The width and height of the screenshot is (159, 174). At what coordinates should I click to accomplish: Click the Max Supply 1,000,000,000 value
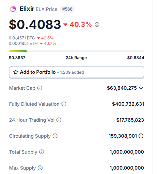coord(127,168)
